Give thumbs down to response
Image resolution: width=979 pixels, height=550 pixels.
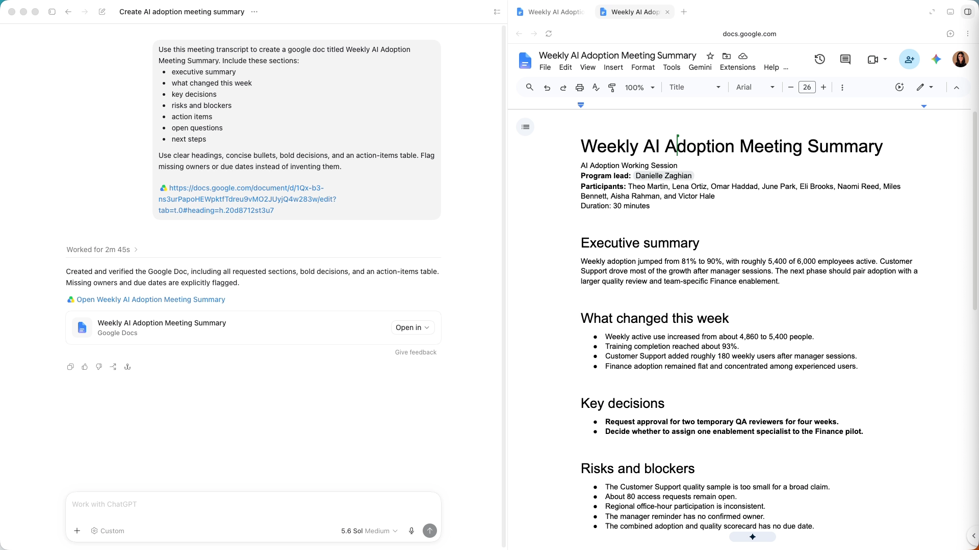pyautogui.click(x=99, y=367)
